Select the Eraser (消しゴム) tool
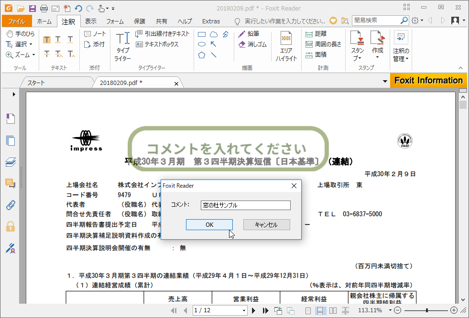The image size is (469, 318). click(x=252, y=44)
